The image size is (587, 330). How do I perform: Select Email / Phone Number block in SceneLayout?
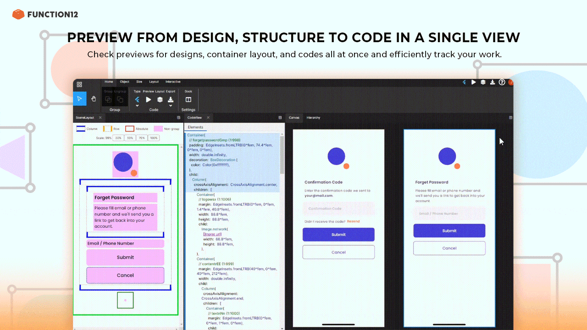(x=125, y=243)
